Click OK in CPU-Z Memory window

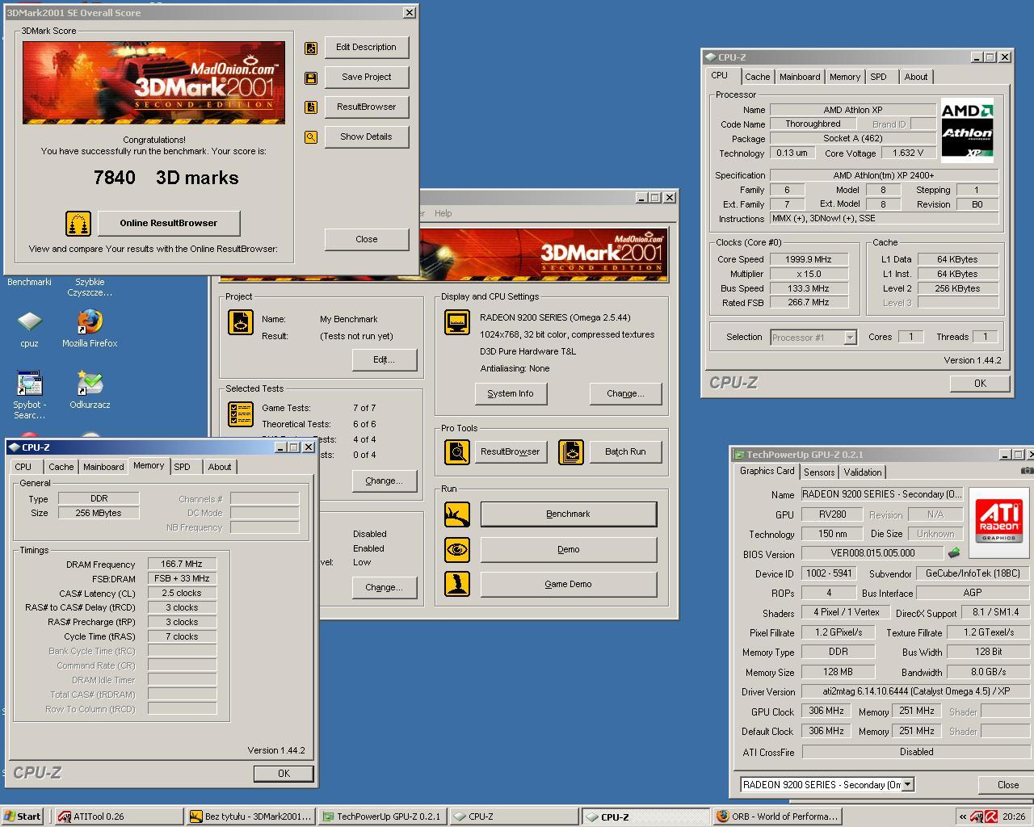tap(284, 774)
